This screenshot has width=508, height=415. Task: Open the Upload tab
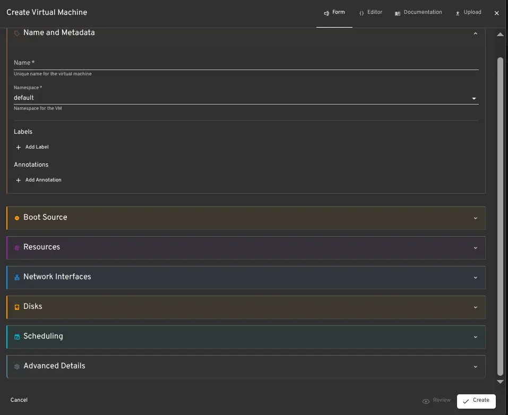469,13
